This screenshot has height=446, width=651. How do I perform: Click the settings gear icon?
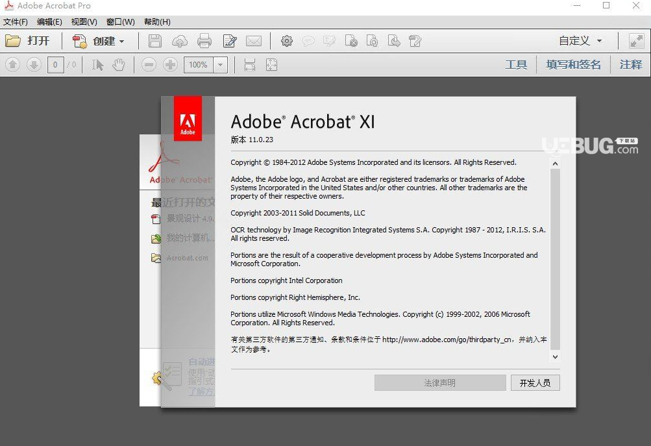coord(286,41)
